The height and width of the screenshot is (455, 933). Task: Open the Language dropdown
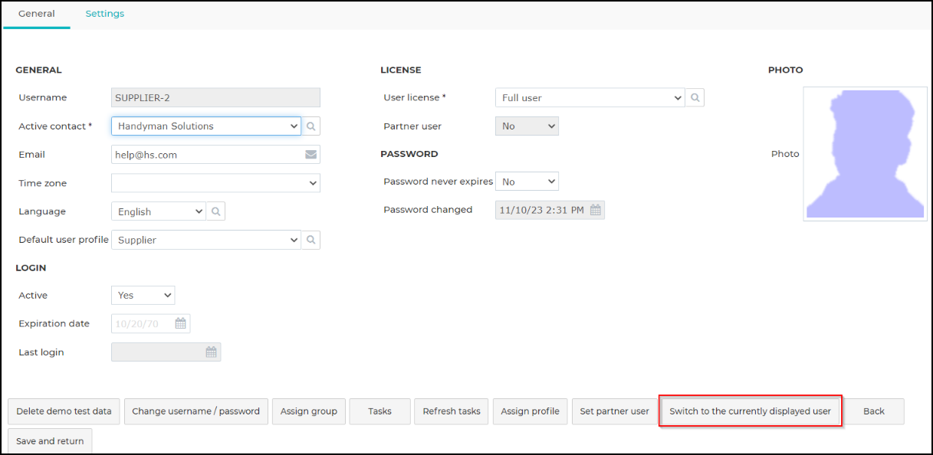click(x=159, y=211)
